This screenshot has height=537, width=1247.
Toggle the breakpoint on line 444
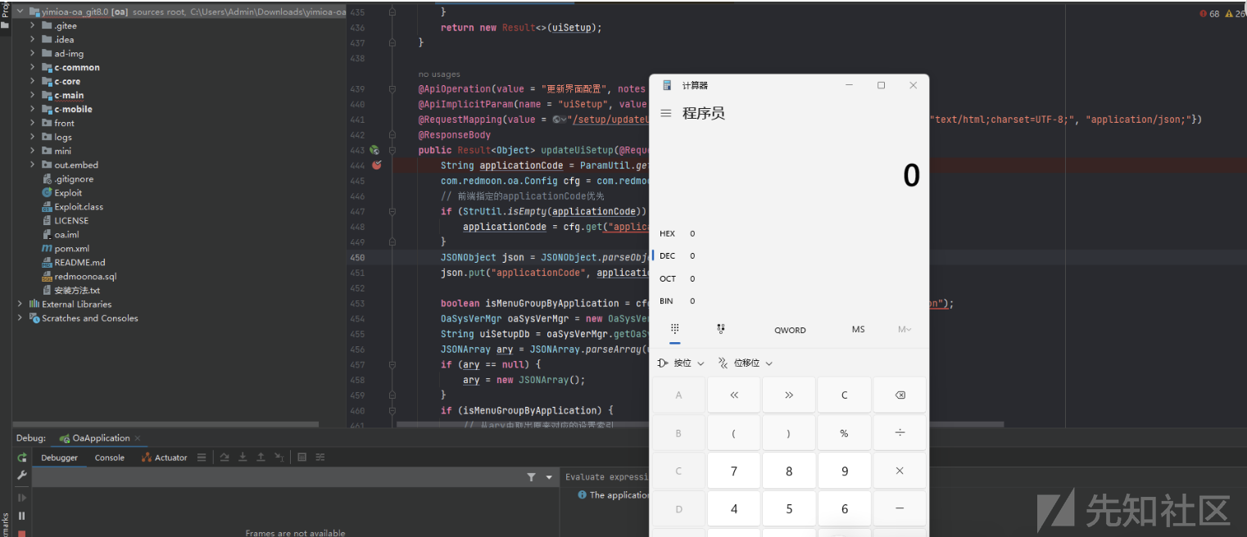click(377, 165)
